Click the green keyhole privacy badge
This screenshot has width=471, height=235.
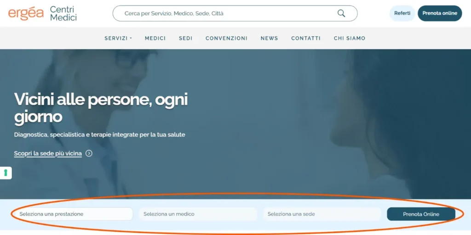[x=6, y=173]
